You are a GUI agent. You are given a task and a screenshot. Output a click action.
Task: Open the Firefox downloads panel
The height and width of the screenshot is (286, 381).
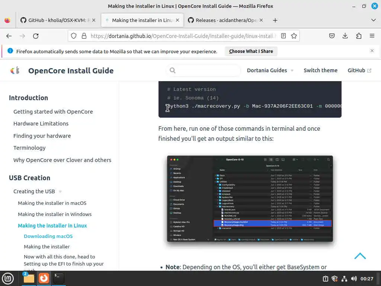coord(345,36)
